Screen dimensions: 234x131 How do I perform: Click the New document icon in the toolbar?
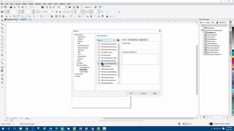point(2,7)
